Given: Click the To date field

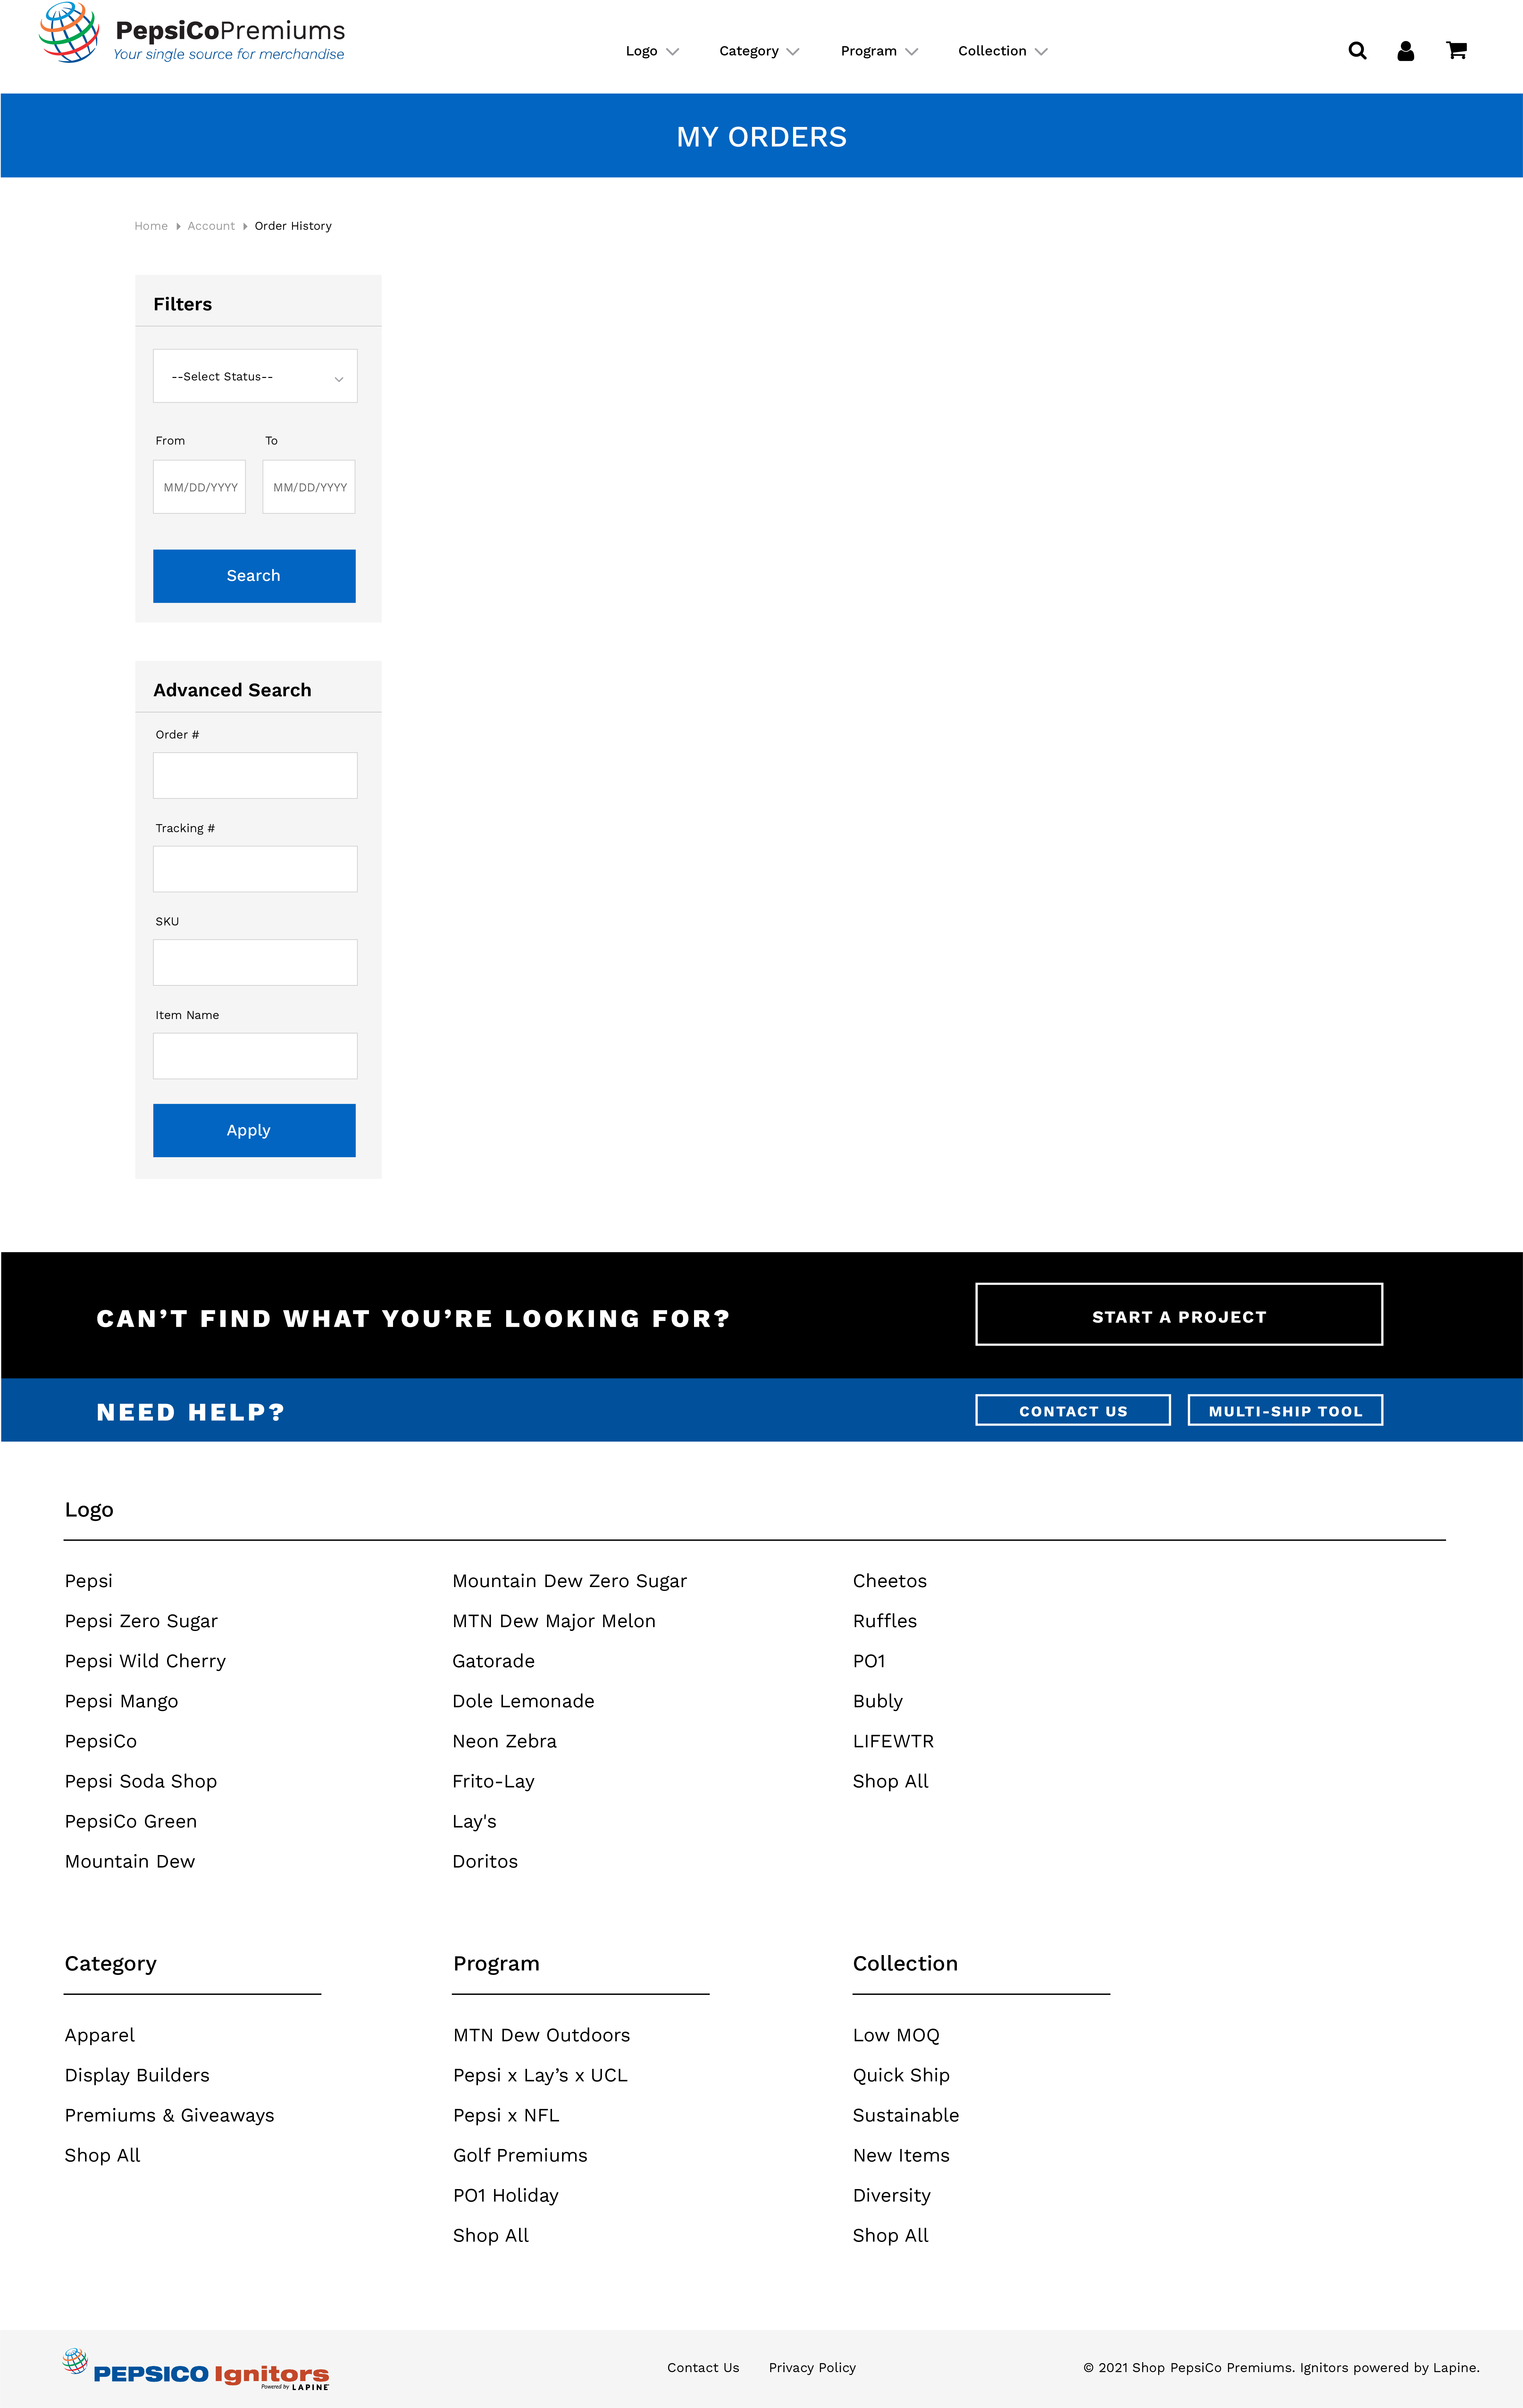Looking at the screenshot, I should click(x=309, y=487).
